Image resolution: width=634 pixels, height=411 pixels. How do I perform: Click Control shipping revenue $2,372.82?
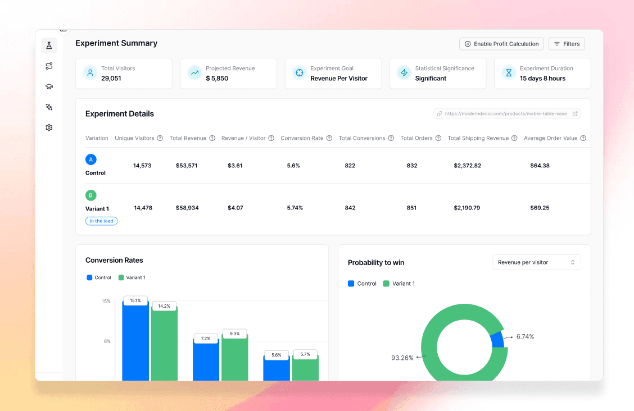[468, 166]
